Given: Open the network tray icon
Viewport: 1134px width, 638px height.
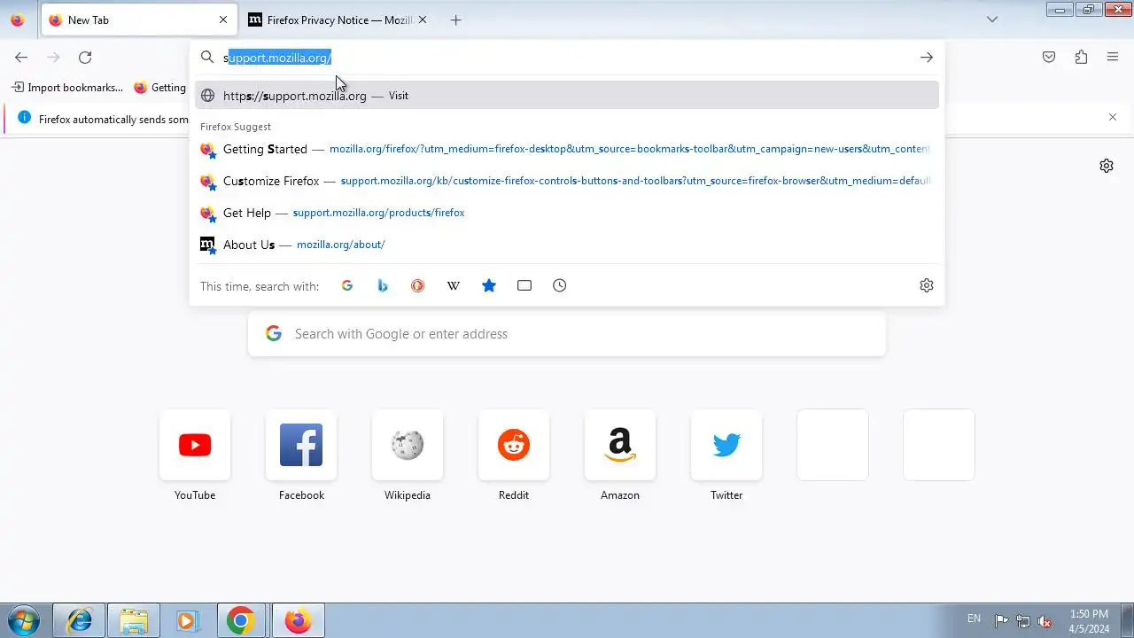Looking at the screenshot, I should coord(1023,621).
